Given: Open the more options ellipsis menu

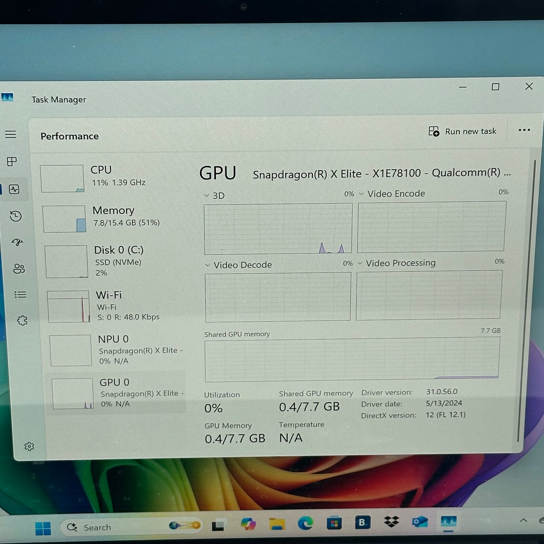Looking at the screenshot, I should (x=524, y=130).
